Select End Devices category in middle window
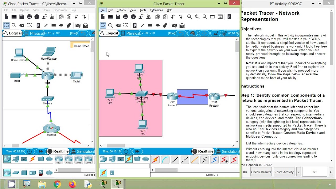The height and width of the screenshot is (189, 336). click(112, 159)
